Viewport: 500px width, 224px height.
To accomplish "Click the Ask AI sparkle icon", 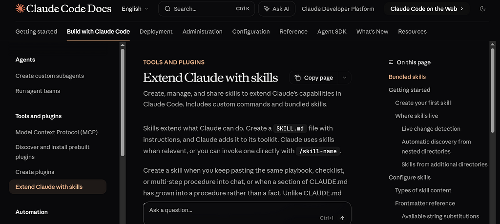I will (x=267, y=9).
